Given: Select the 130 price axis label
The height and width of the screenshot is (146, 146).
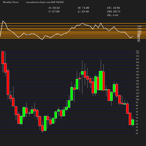Looking at the screenshot, I should click(x=137, y=81).
